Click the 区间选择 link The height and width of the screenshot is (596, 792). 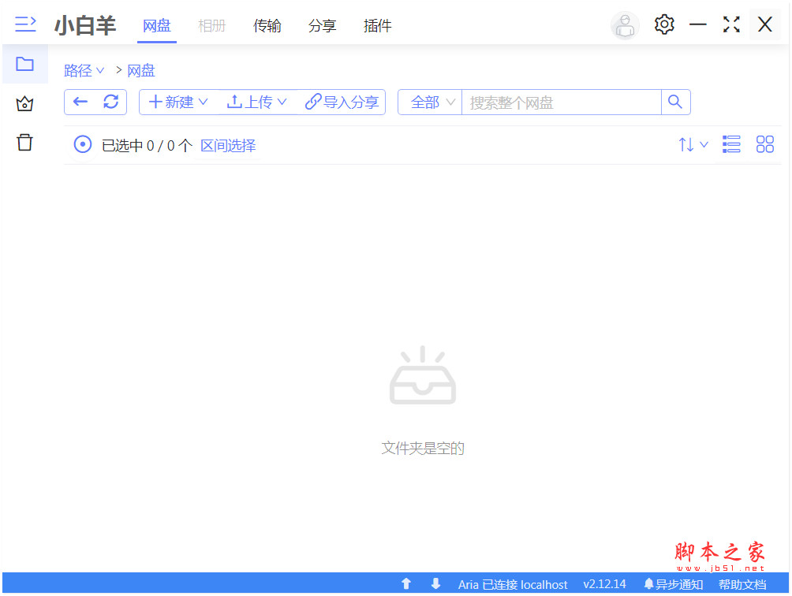[228, 145]
